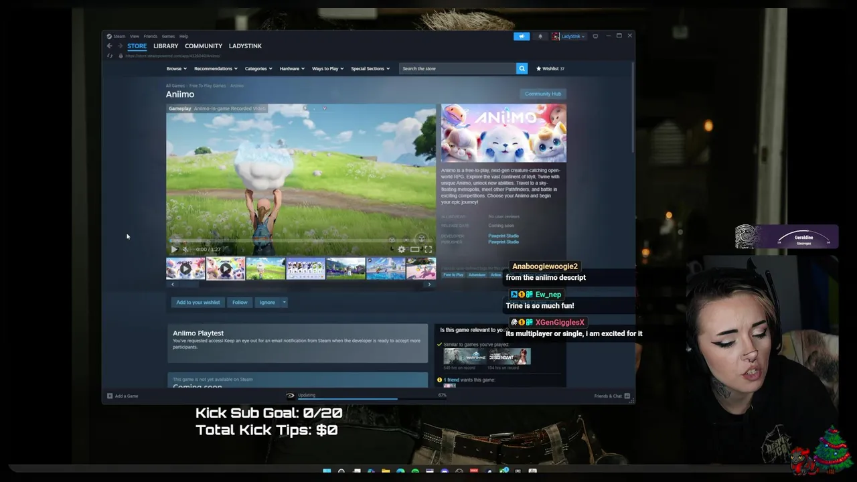Switch to the COMMUNITY tab
The image size is (857, 482).
click(x=204, y=46)
